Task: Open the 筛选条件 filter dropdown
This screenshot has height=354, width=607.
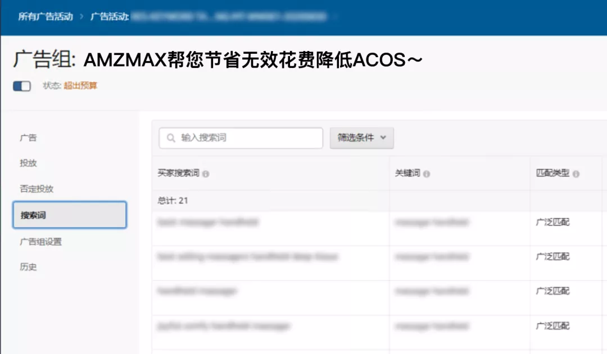Action: 361,138
